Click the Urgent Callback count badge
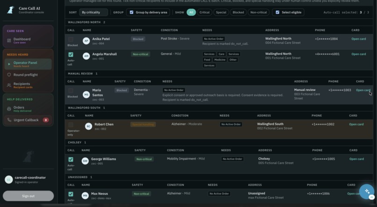 click(x=46, y=120)
